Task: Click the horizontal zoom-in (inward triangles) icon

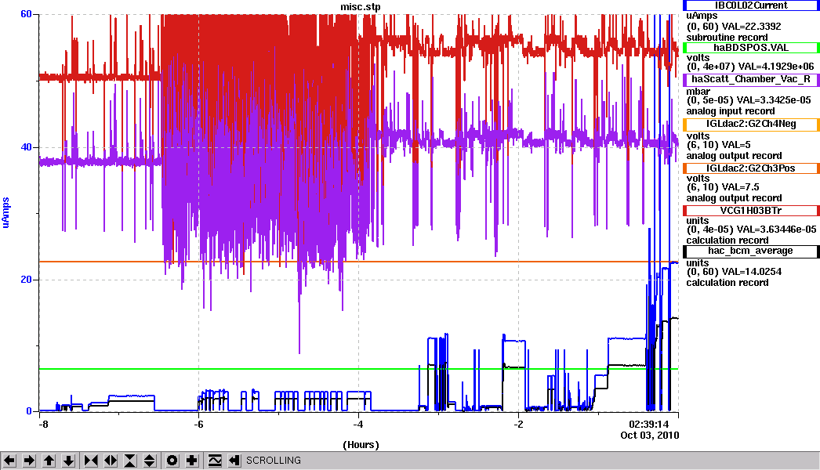Action: pos(91,461)
